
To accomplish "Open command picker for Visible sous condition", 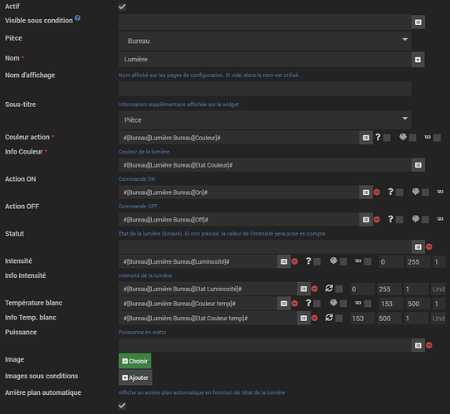I will tap(418, 22).
